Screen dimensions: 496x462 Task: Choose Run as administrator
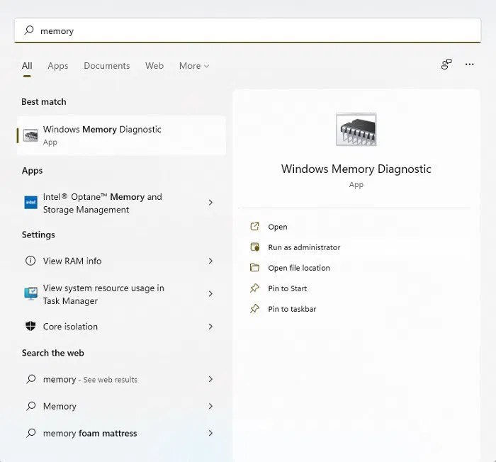click(304, 247)
